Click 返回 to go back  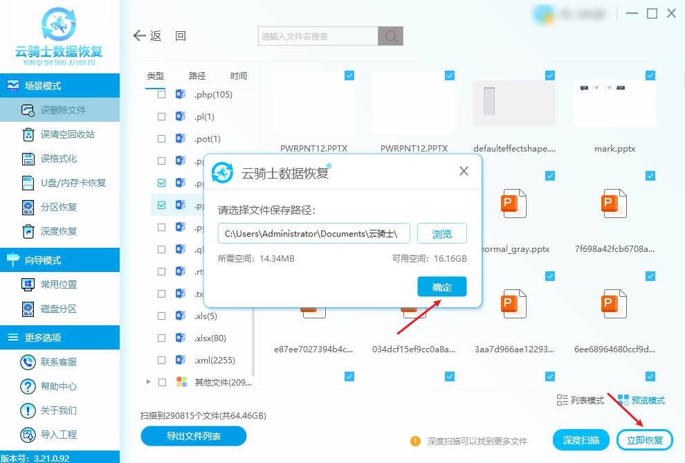coord(161,35)
